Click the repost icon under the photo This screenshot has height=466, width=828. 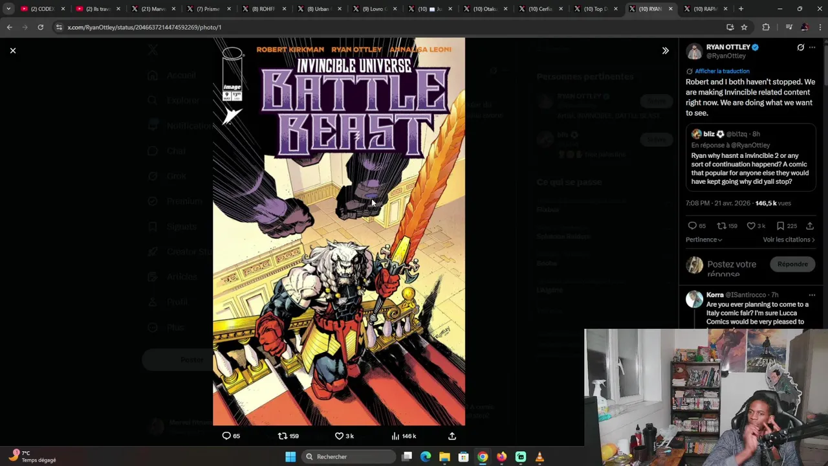click(x=282, y=436)
